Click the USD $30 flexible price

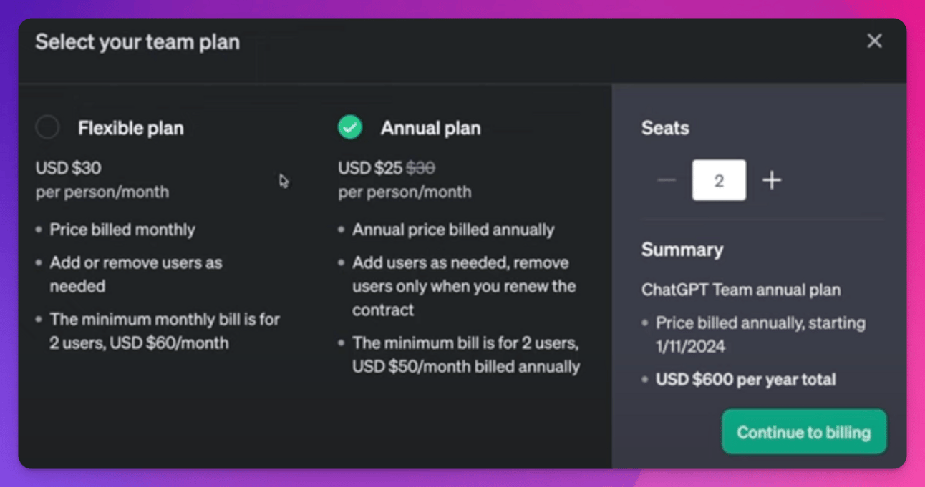pyautogui.click(x=69, y=169)
